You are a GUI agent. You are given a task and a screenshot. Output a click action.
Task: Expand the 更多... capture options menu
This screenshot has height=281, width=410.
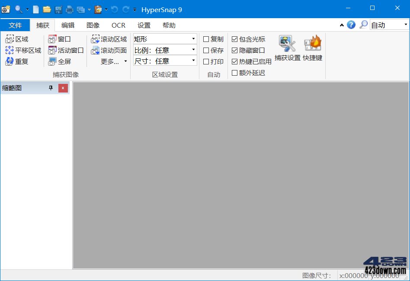pyautogui.click(x=114, y=61)
